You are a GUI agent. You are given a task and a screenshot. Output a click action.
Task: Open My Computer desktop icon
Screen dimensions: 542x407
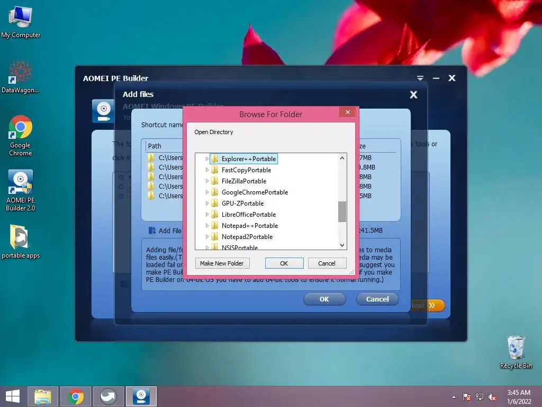(21, 22)
